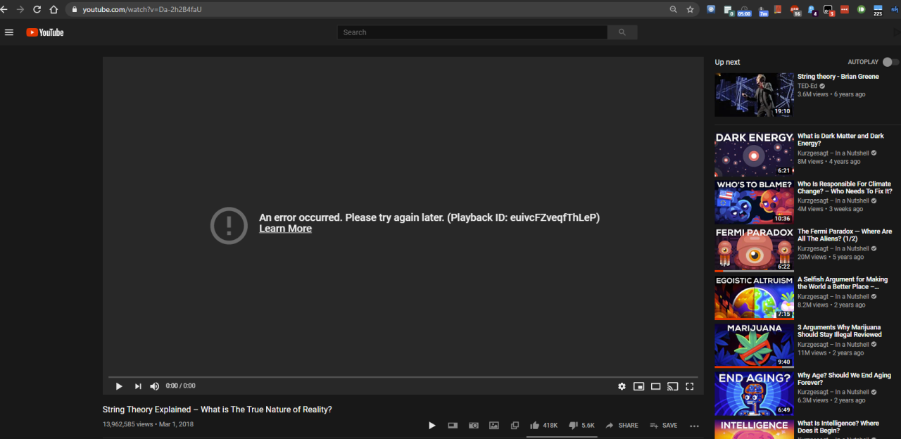The image size is (901, 439).
Task: Open the notepad extension with 0 badge
Action: (x=728, y=10)
